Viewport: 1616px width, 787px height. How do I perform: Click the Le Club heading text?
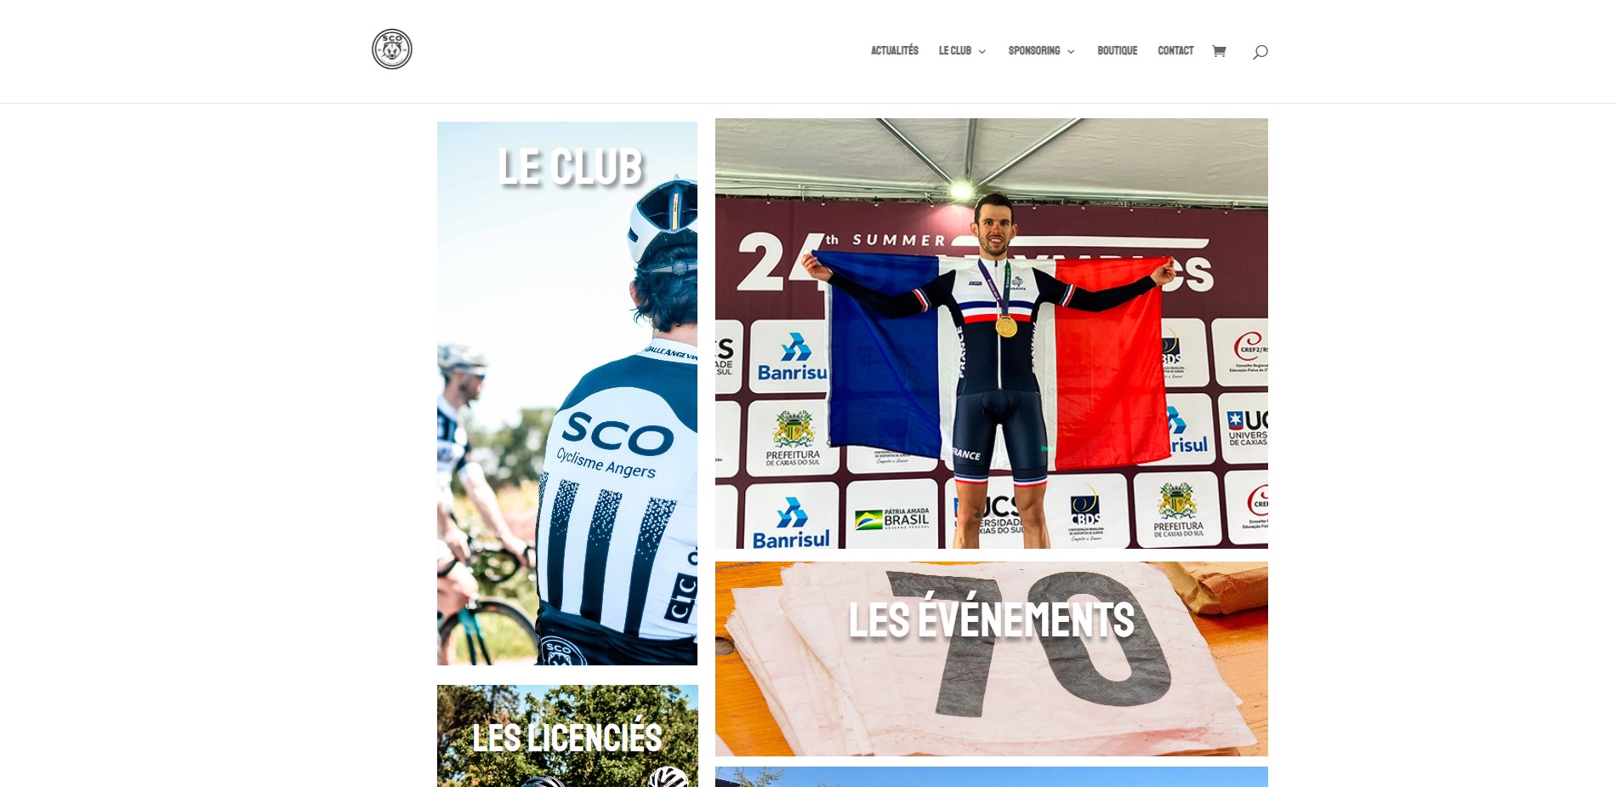pyautogui.click(x=570, y=166)
